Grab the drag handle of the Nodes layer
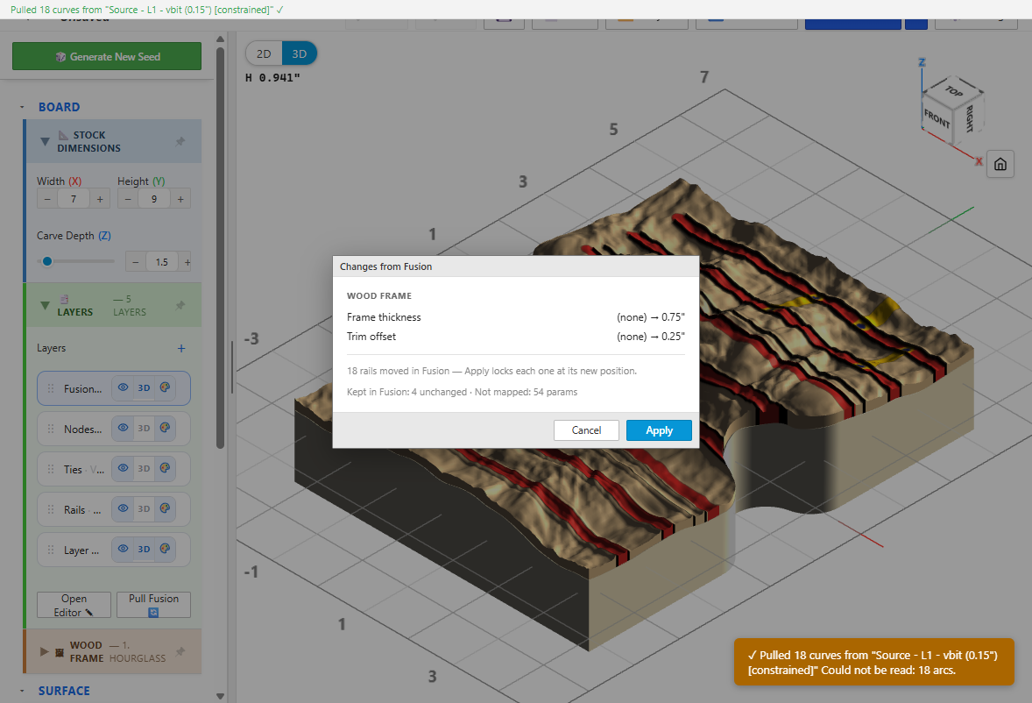 51,429
